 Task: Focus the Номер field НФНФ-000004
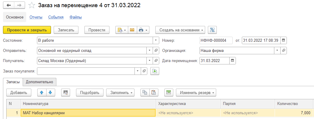[216, 40]
